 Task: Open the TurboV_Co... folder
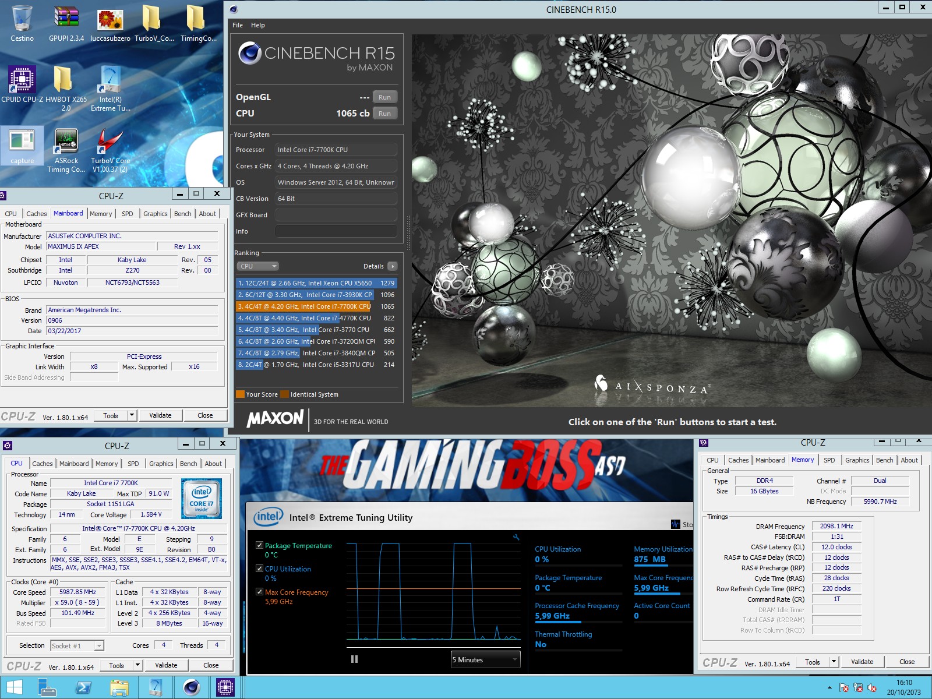tap(153, 23)
